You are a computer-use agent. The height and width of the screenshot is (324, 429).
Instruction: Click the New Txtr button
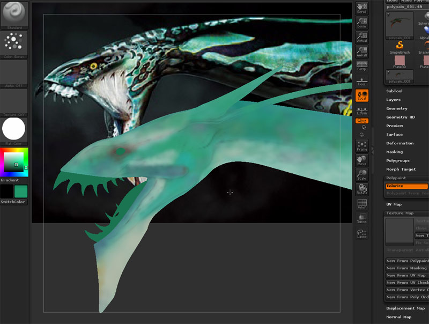(x=421, y=235)
